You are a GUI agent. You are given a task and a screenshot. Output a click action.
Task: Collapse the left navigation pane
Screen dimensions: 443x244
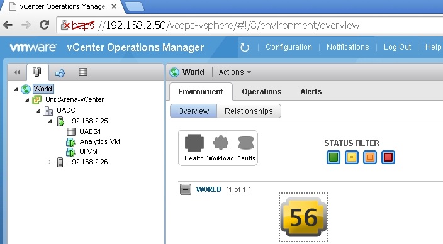pyautogui.click(x=17, y=72)
